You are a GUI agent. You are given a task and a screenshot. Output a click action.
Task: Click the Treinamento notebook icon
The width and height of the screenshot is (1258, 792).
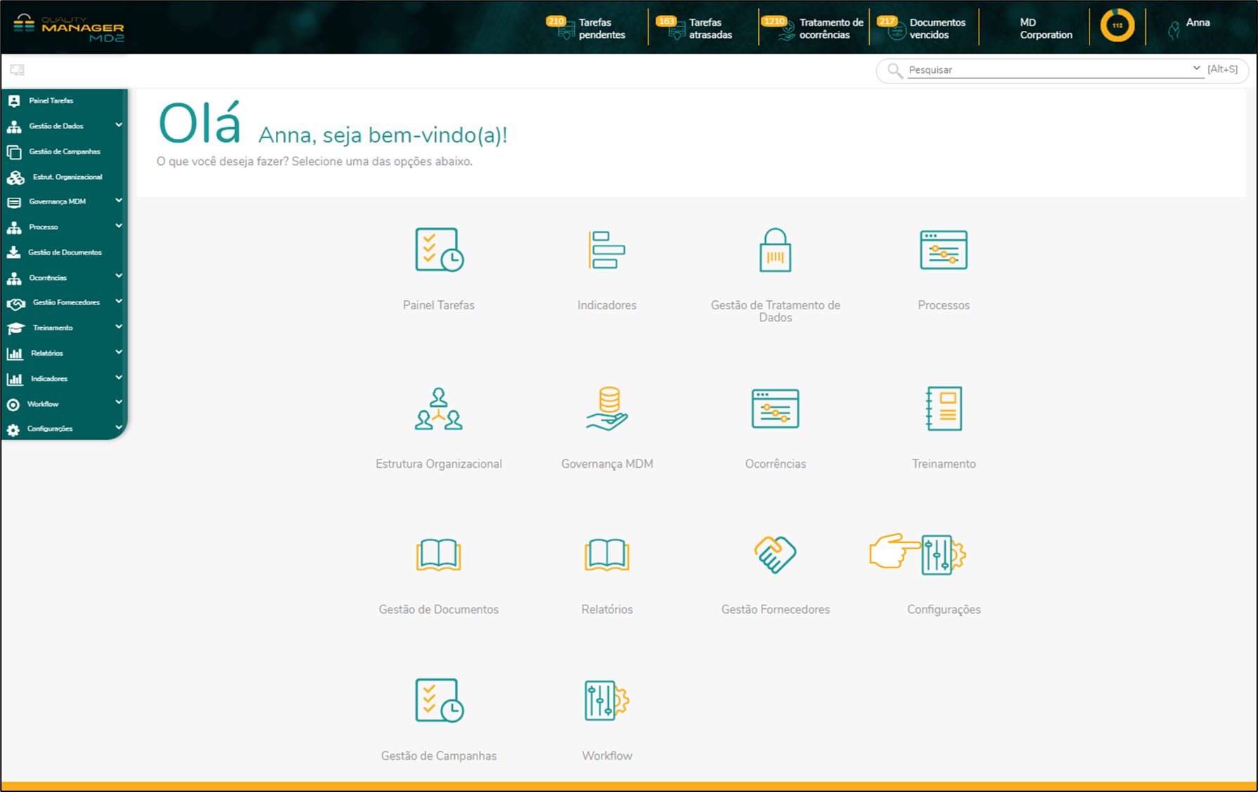(943, 408)
